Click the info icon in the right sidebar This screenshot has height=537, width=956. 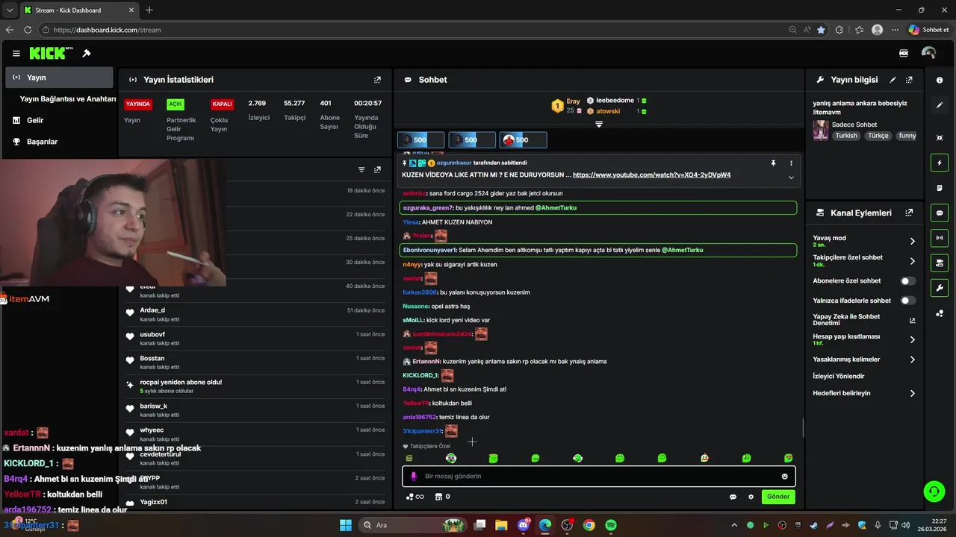[x=940, y=80]
